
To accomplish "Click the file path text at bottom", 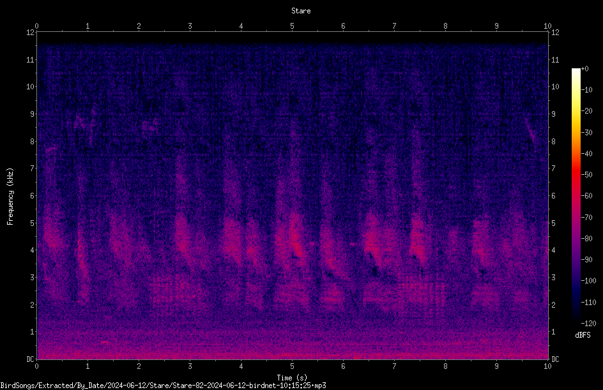I will [x=163, y=386].
